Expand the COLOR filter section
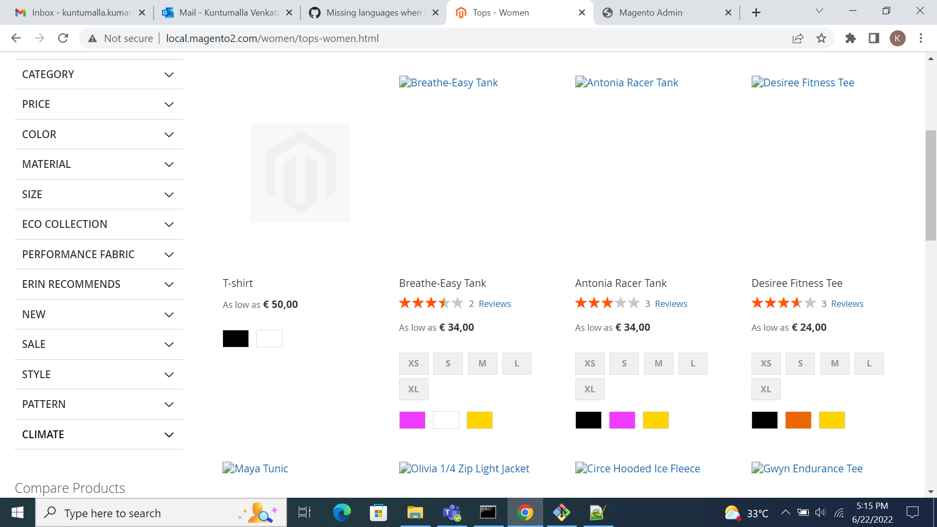The height and width of the screenshot is (527, 937). tap(98, 134)
